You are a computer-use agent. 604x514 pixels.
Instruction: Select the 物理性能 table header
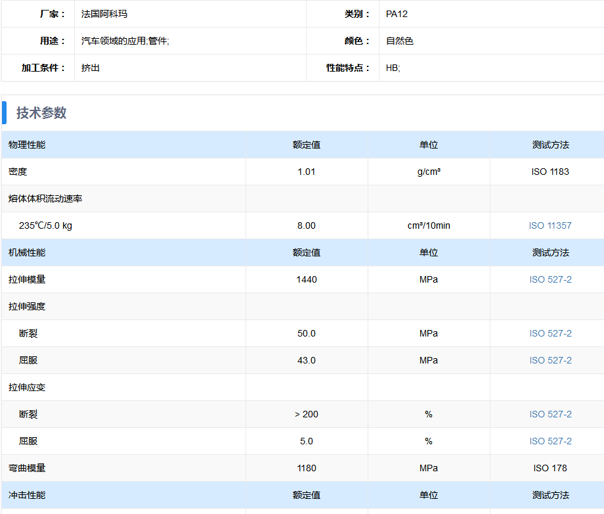click(27, 145)
